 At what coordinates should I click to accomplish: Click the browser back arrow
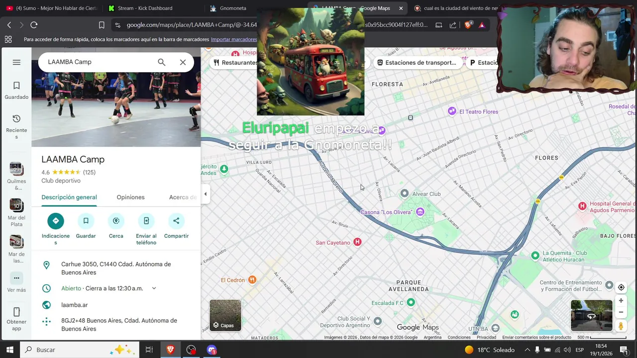tap(9, 25)
